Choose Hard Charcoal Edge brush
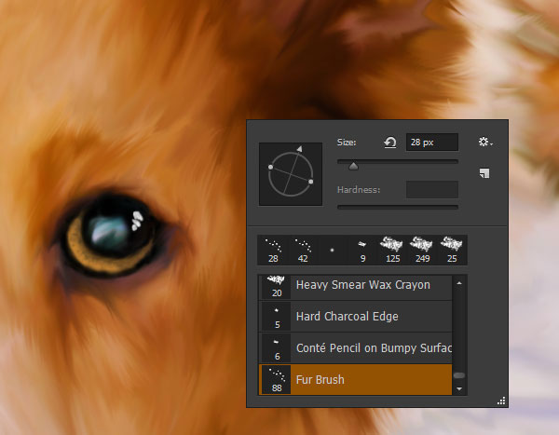559x435 pixels. [x=356, y=317]
